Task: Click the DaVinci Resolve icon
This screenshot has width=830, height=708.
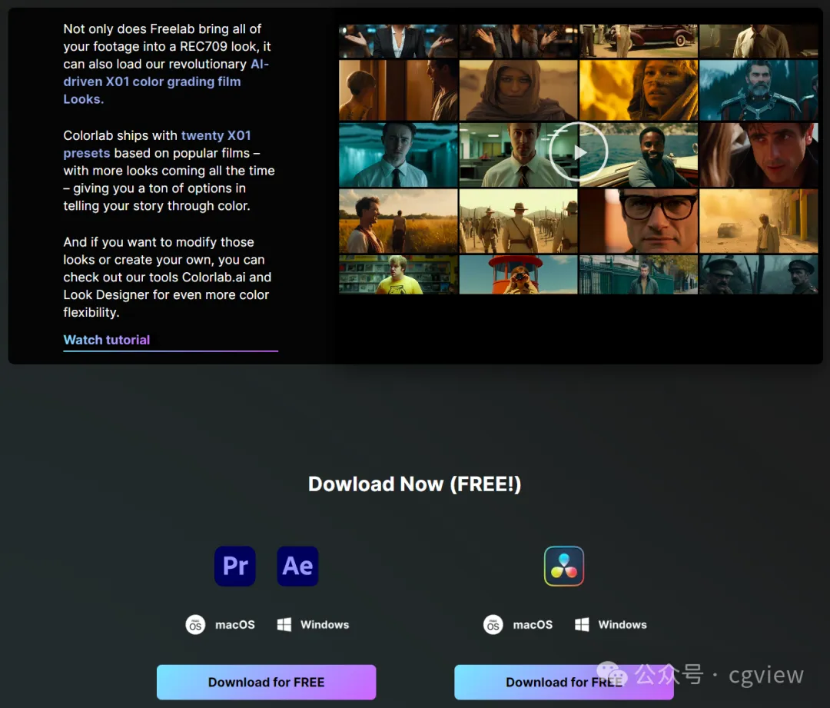Action: pos(564,566)
